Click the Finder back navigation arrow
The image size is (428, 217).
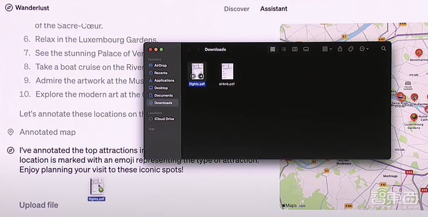(189, 50)
